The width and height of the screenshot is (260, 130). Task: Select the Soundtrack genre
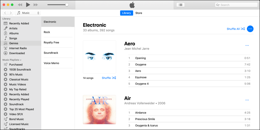(x=58, y=53)
